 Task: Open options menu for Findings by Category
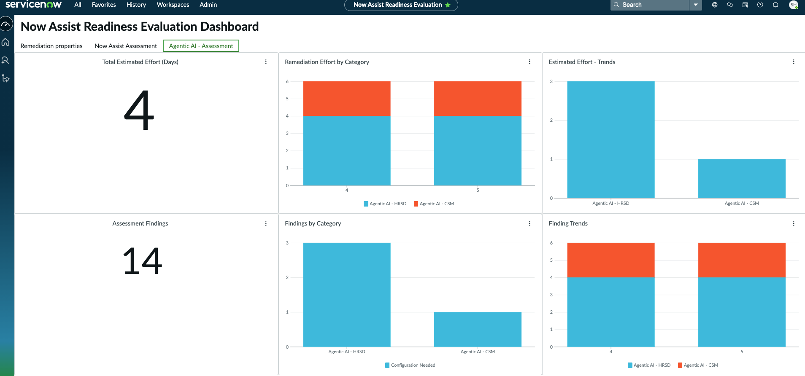pyautogui.click(x=529, y=223)
